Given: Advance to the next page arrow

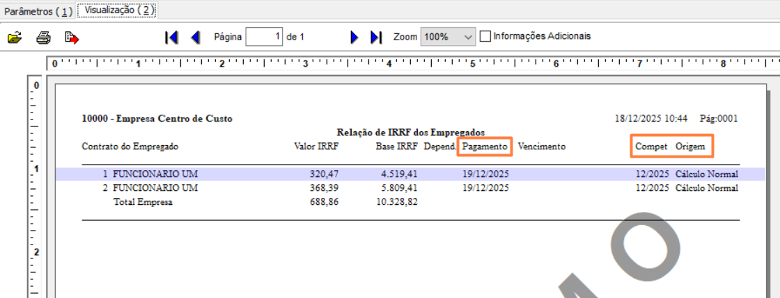Looking at the screenshot, I should pos(354,38).
